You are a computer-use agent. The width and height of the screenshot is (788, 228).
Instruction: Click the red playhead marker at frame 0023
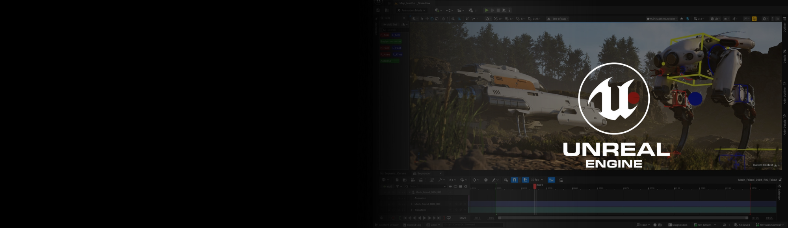535,186
